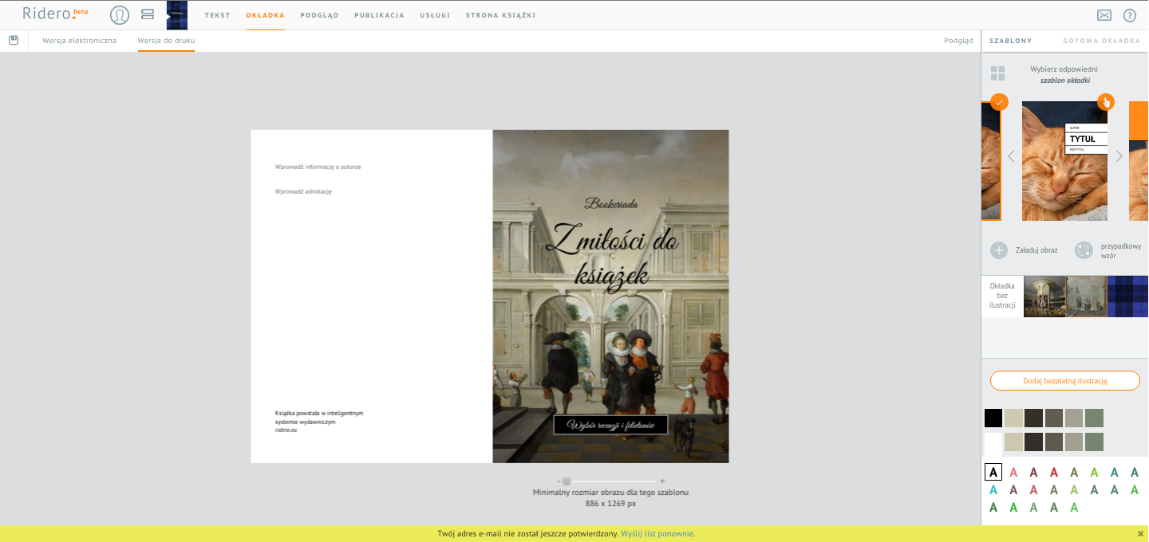Click the subtitle box on the cover
Image resolution: width=1149 pixels, height=542 pixels.
tap(610, 425)
